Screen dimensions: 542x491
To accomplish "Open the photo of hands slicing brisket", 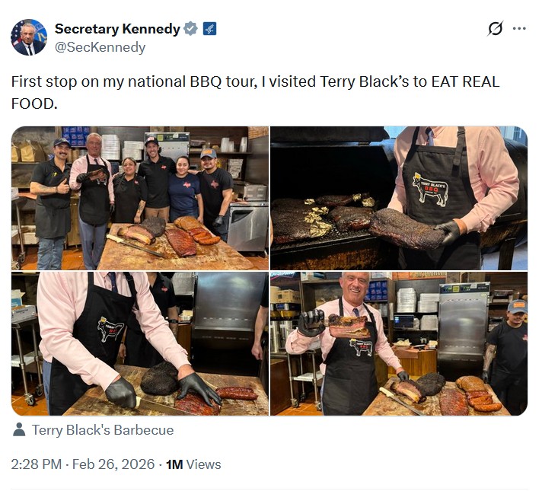I will pos(140,344).
